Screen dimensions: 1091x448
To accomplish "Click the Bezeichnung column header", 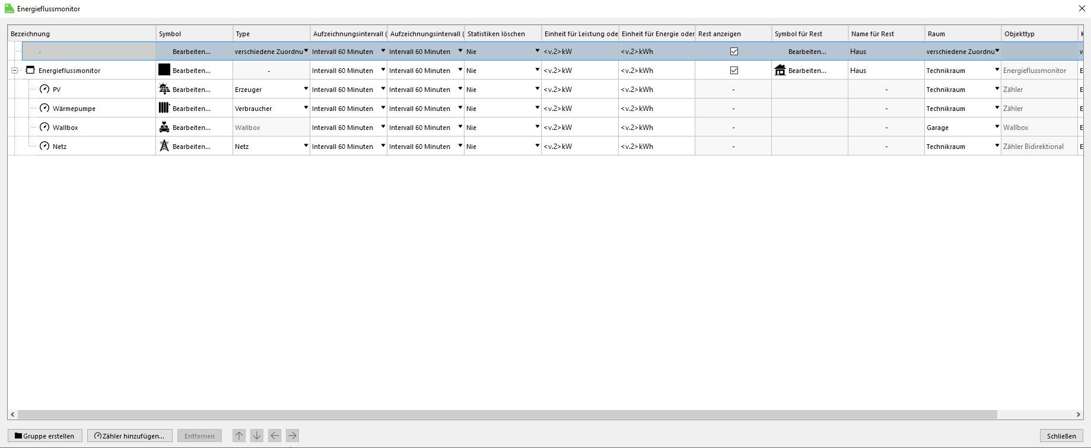I will coord(82,34).
